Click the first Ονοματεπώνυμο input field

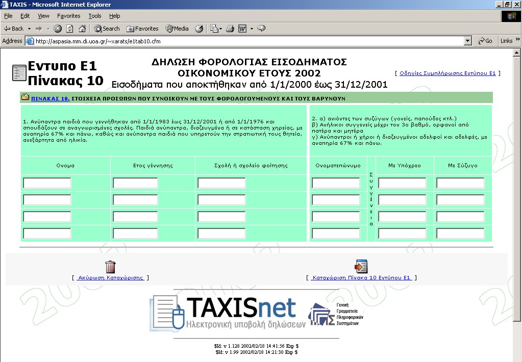pos(336,183)
